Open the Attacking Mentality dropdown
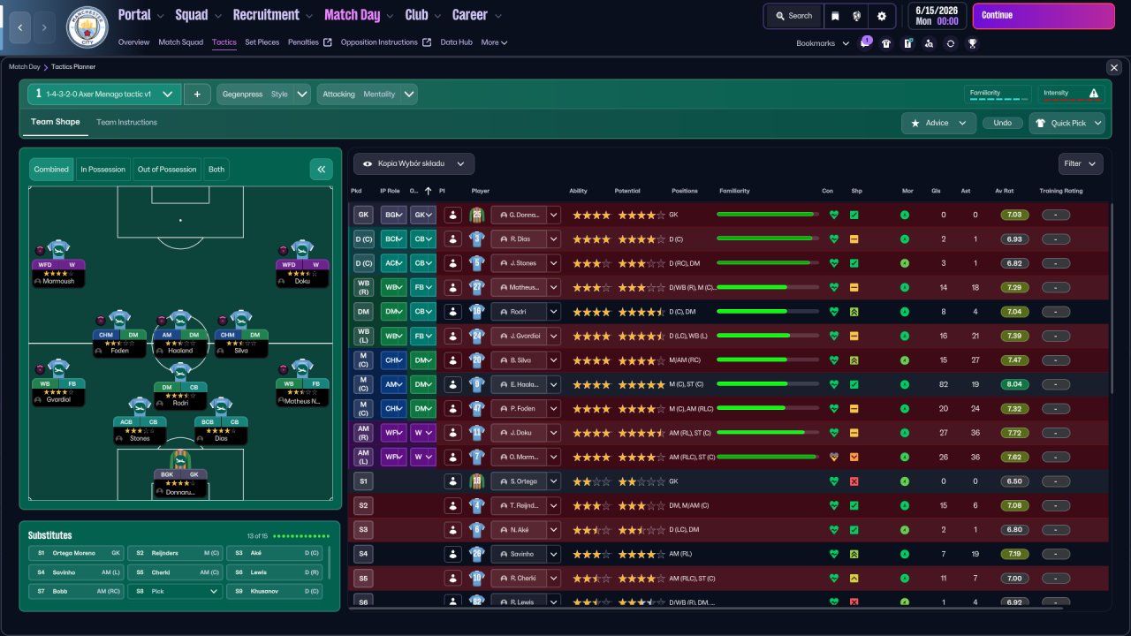 coord(367,94)
